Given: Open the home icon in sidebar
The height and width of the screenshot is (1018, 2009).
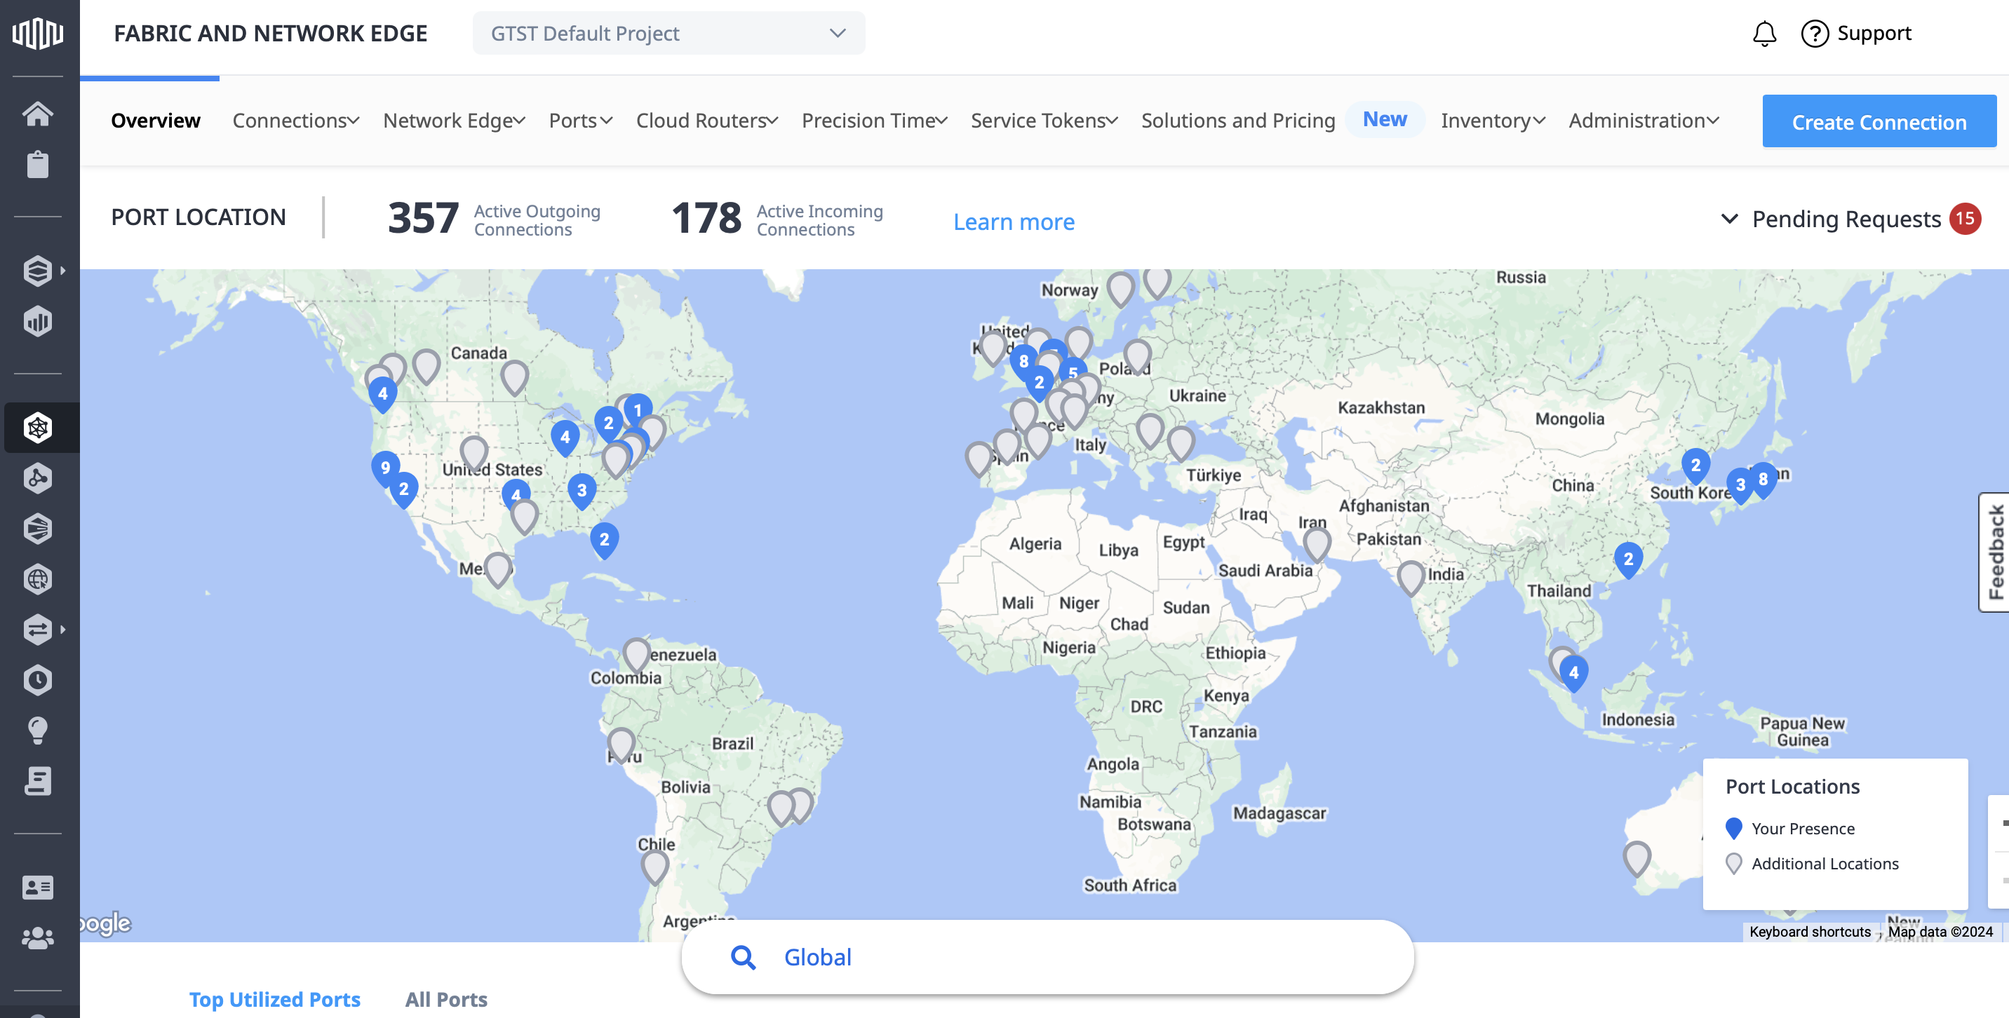Looking at the screenshot, I should [x=37, y=114].
